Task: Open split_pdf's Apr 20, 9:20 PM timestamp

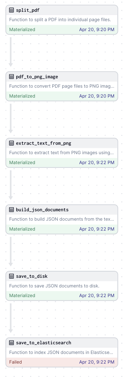Action: coord(97,29)
